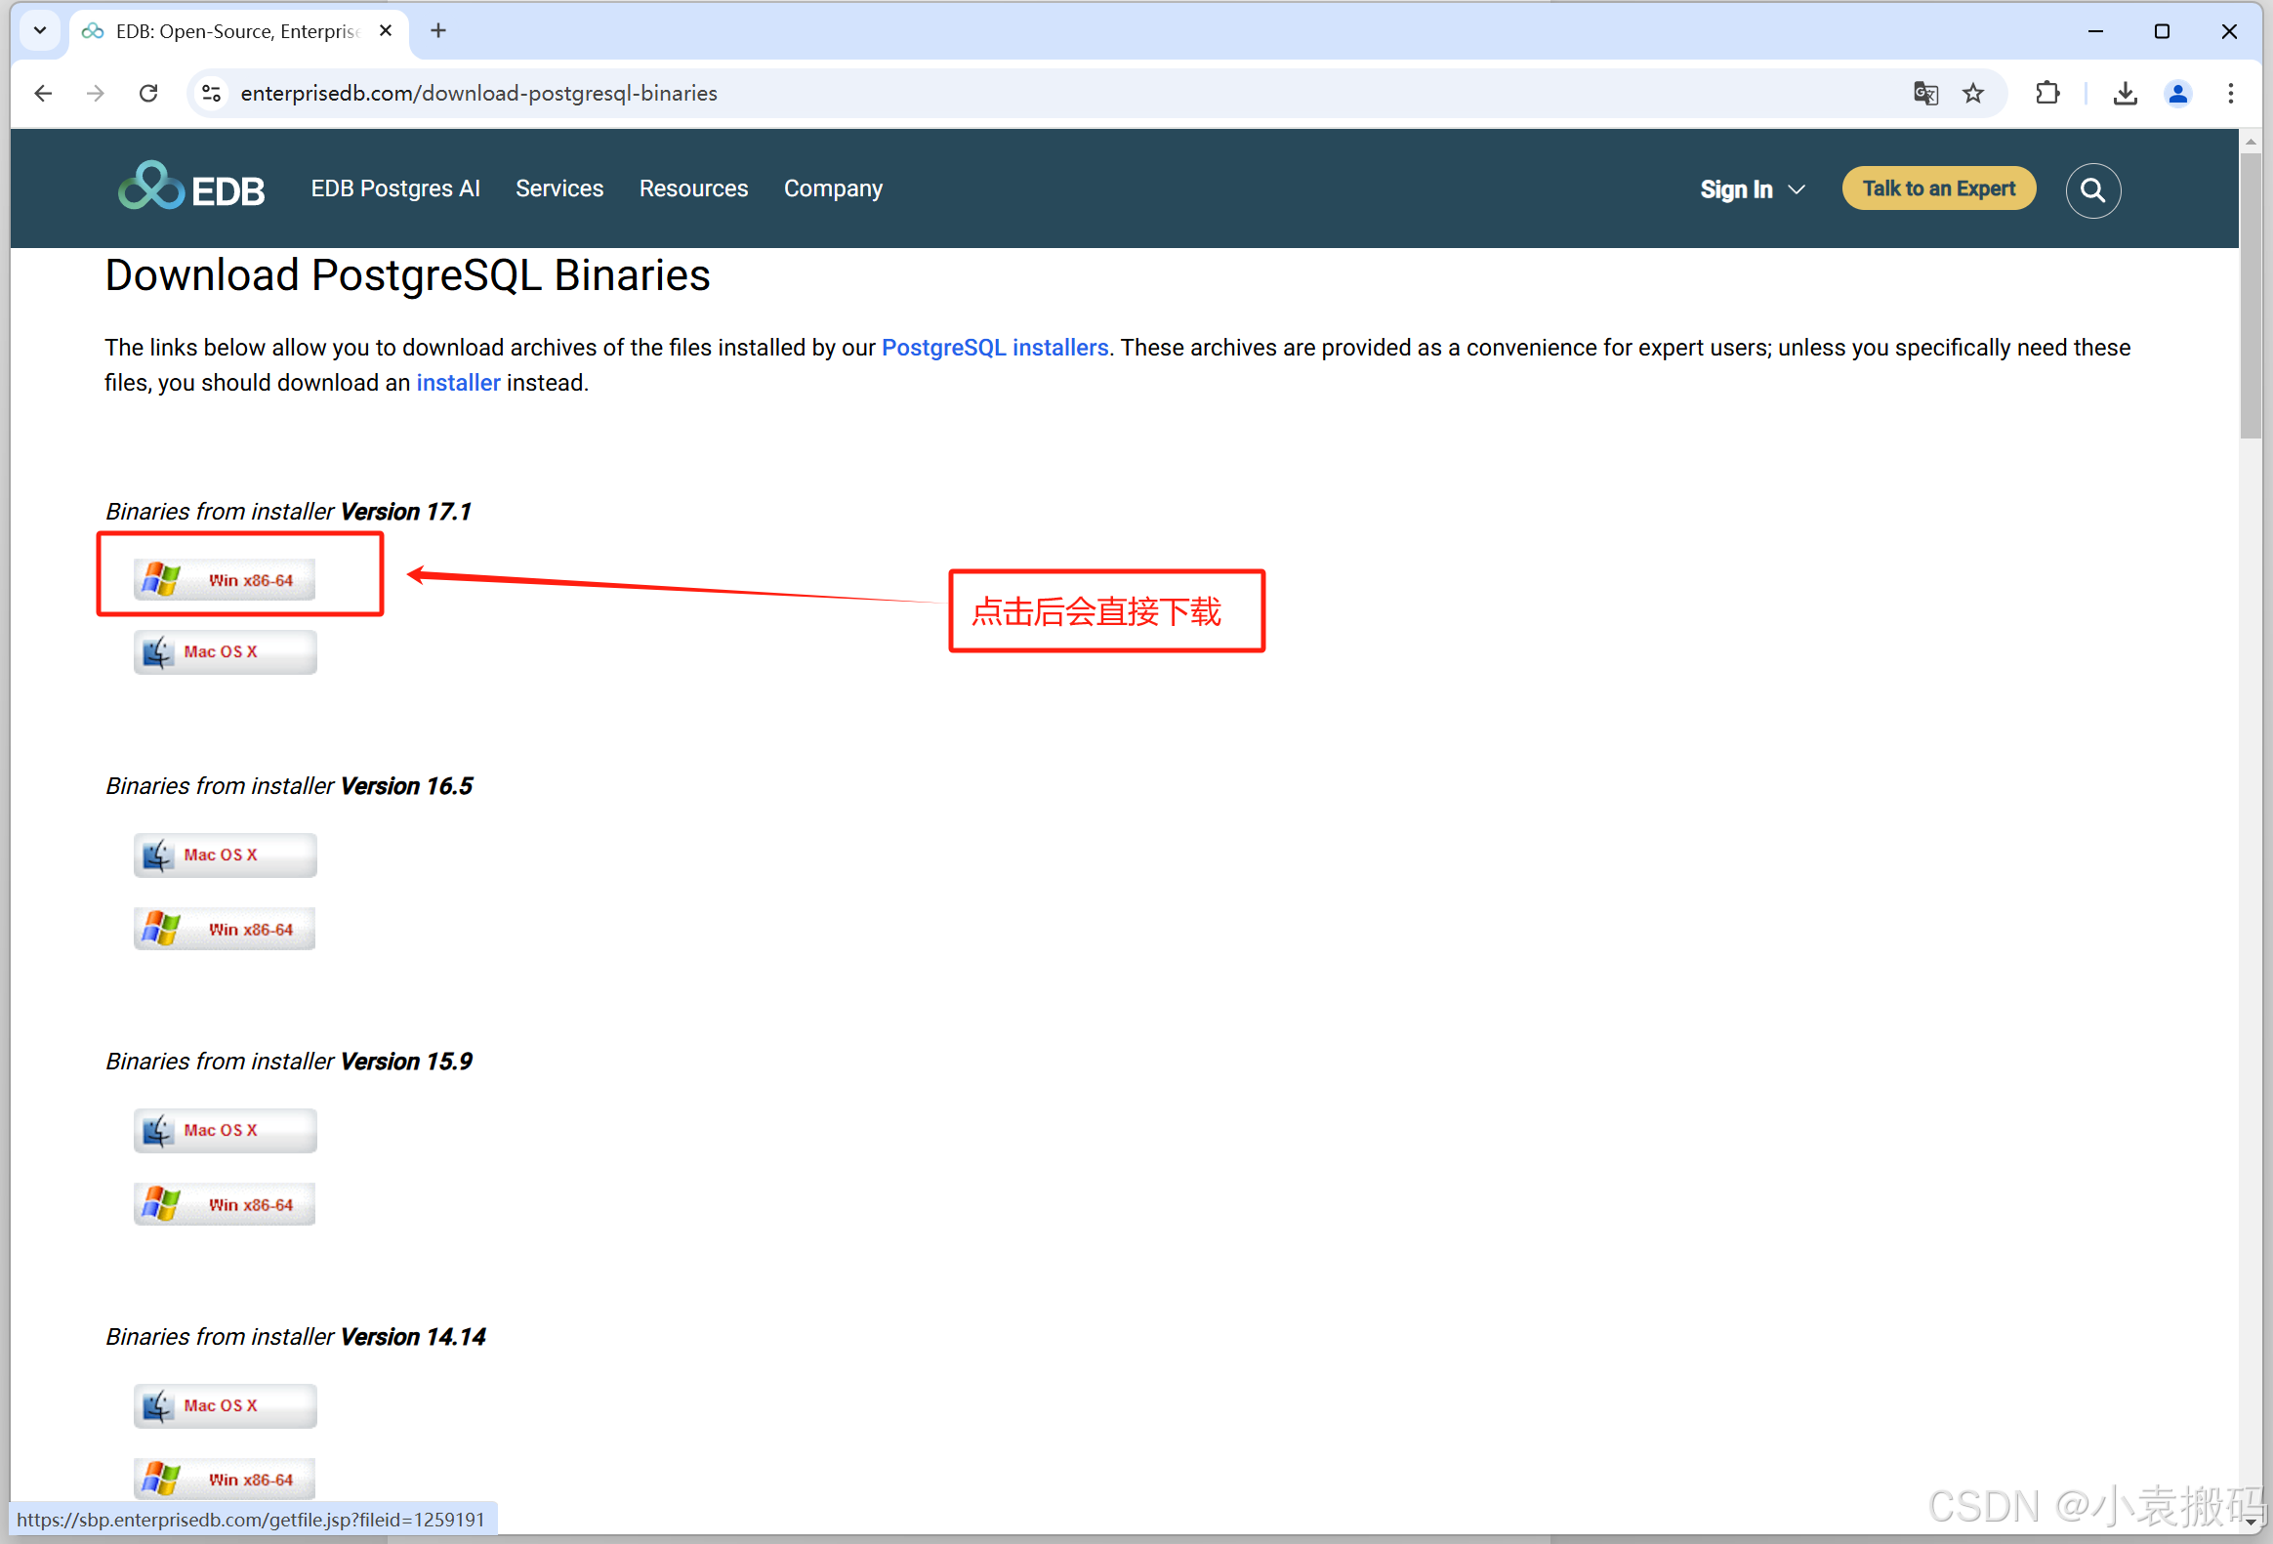The height and width of the screenshot is (1544, 2273).
Task: Click 'Binaries from installer Version 14.14' text
Action: click(x=296, y=1336)
